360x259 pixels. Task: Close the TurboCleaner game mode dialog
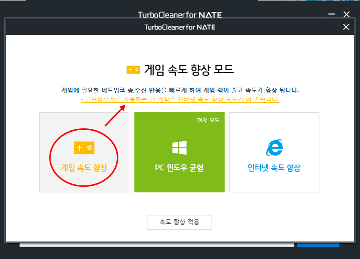(x=346, y=27)
